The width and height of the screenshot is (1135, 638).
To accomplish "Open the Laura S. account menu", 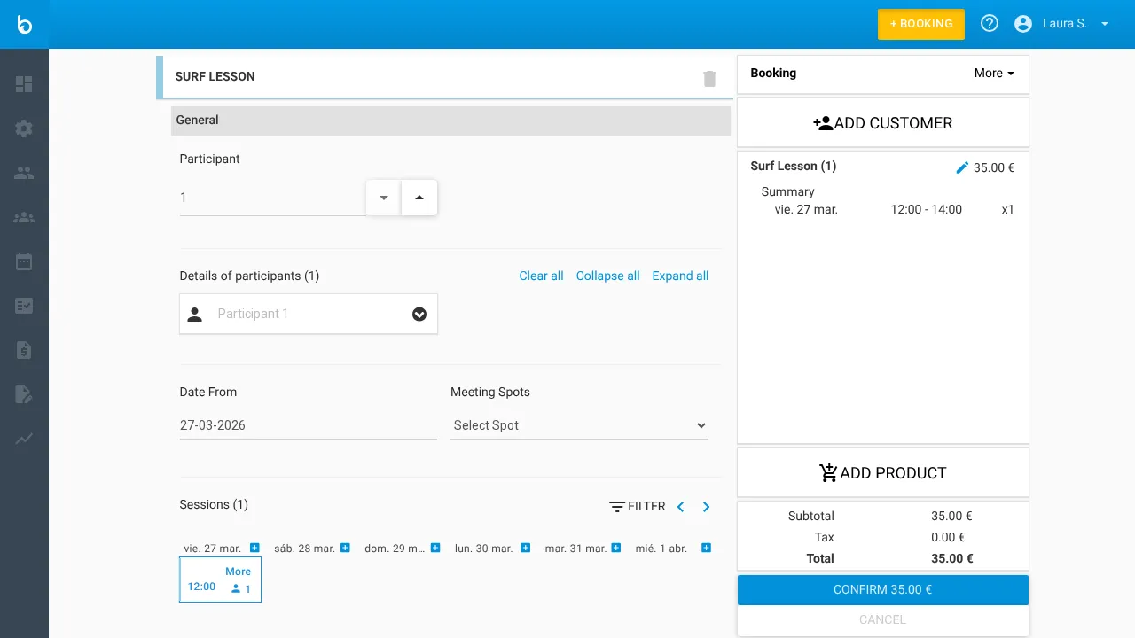I will point(1062,24).
